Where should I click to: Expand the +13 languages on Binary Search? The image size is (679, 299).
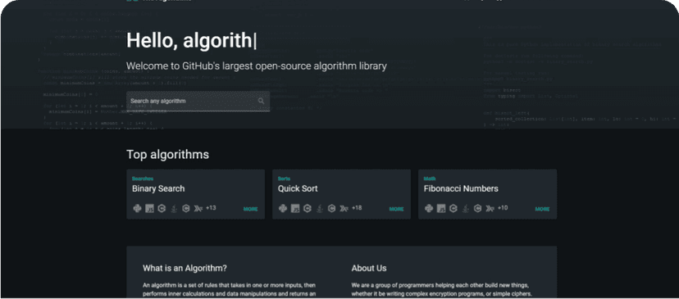pos(211,208)
